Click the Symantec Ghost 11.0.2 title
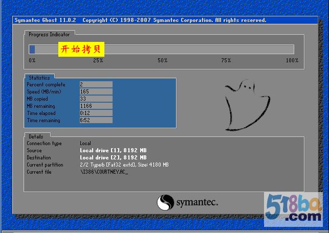 click(x=45, y=20)
